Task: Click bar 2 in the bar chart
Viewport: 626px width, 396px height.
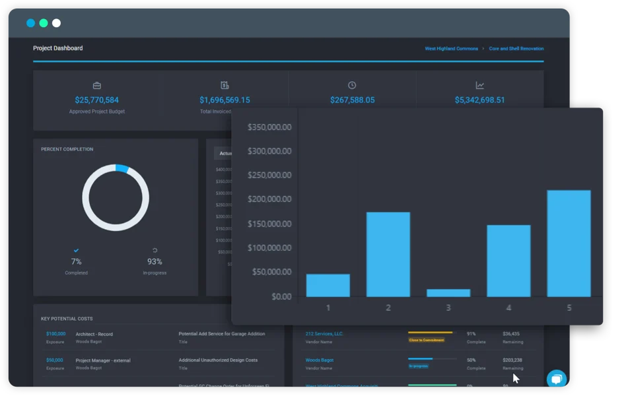Action: click(388, 254)
